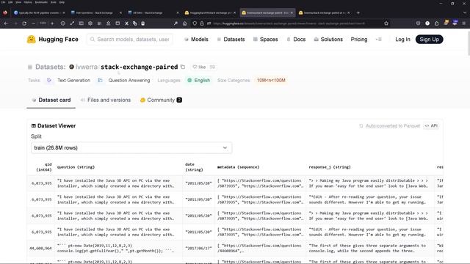
Task: Open Docs in navigation
Action: [x=296, y=39]
